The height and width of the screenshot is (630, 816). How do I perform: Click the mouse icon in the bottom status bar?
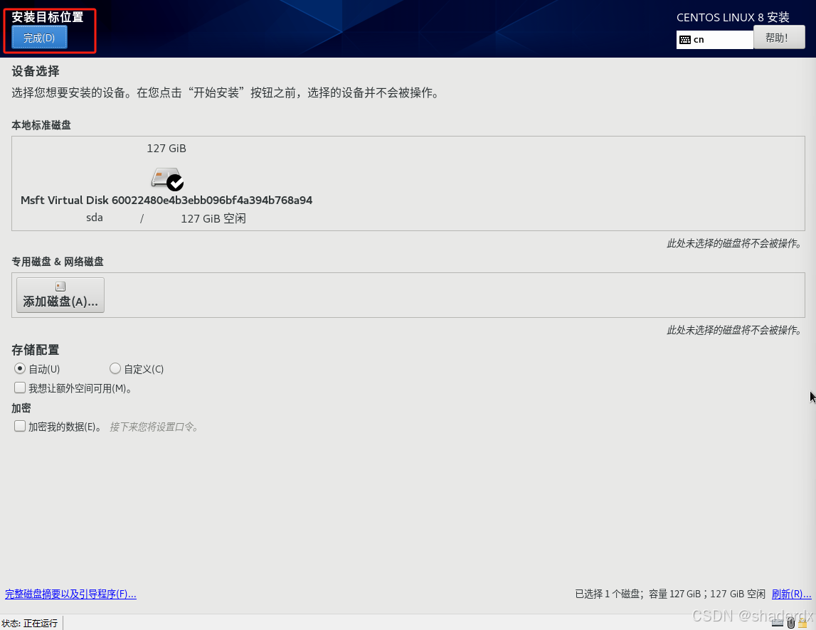tap(791, 623)
